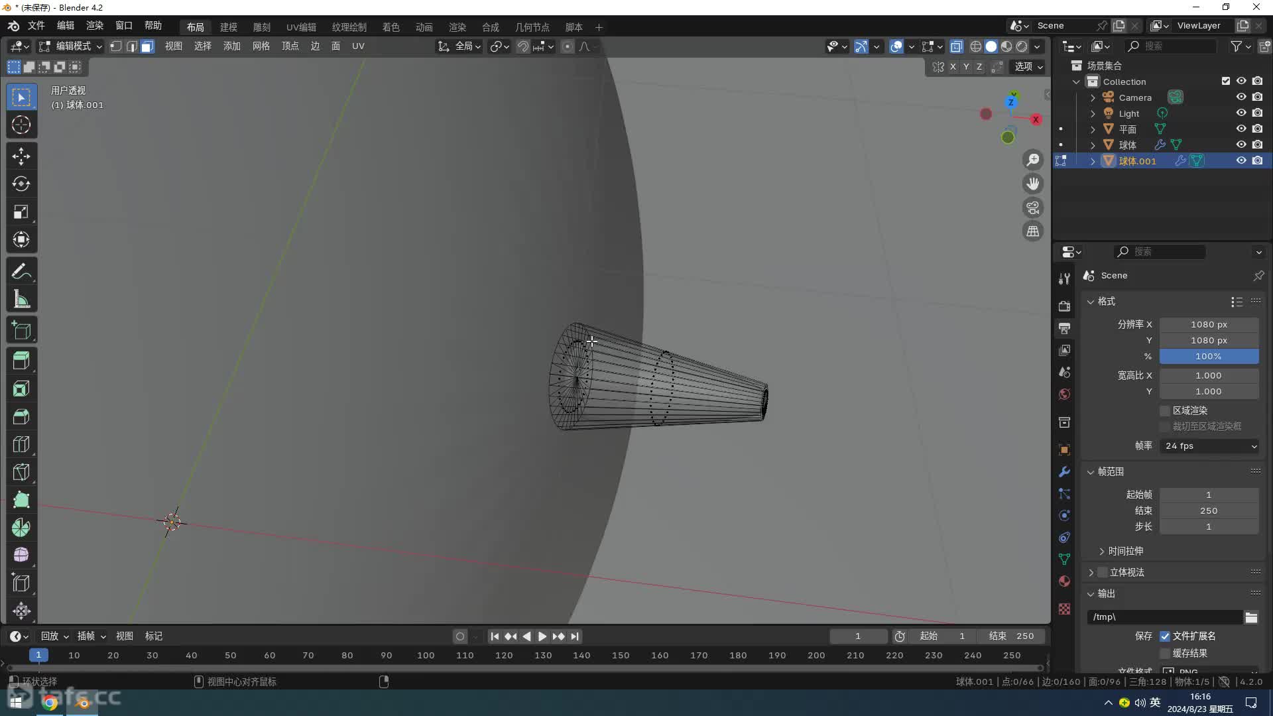Image resolution: width=1273 pixels, height=716 pixels.
Task: Adjust the resolution percentage 100% slider
Action: pyautogui.click(x=1209, y=357)
